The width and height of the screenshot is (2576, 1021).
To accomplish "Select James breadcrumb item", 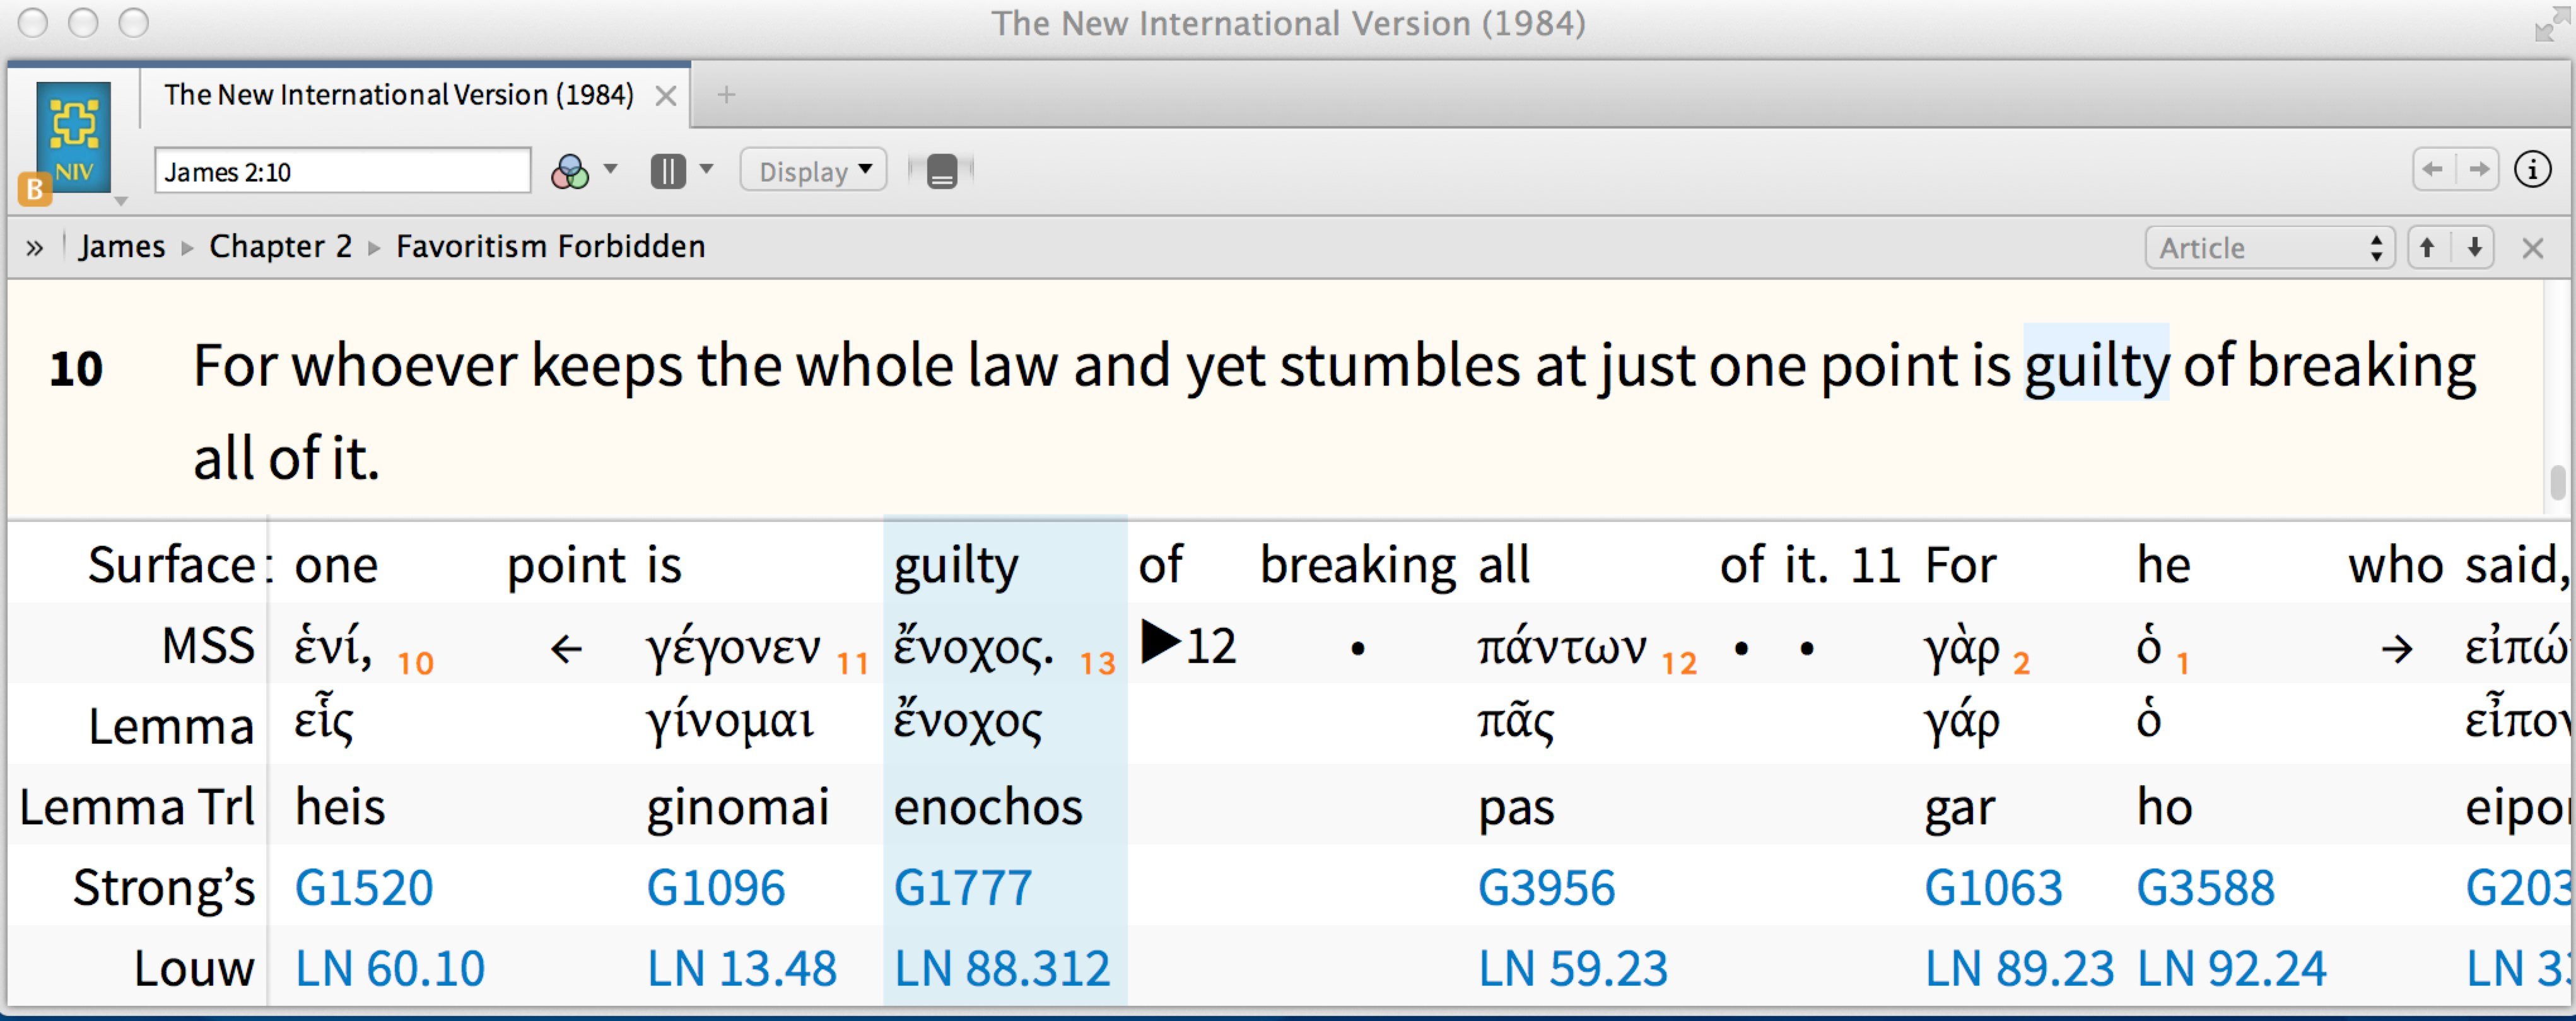I will [x=122, y=247].
